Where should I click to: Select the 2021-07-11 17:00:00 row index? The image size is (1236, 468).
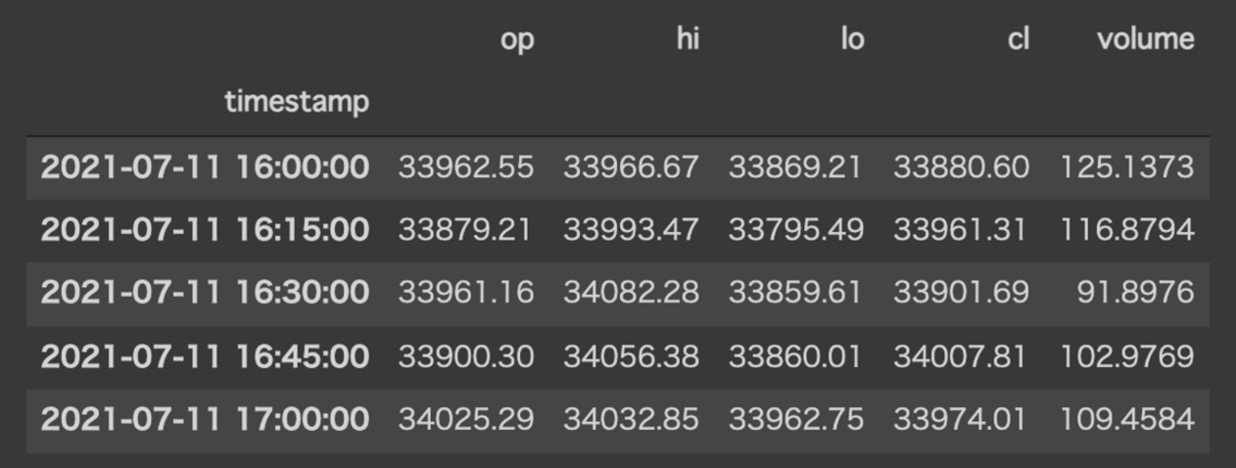pyautogui.click(x=204, y=419)
